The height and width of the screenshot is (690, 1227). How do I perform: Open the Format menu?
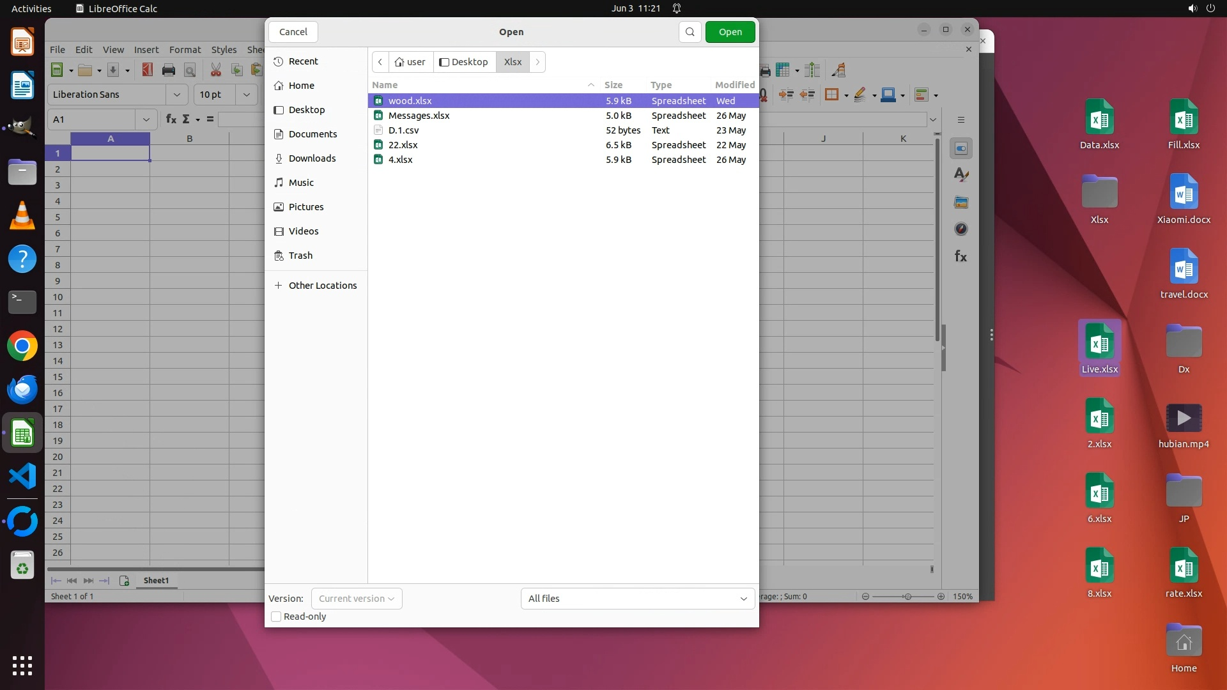185,50
